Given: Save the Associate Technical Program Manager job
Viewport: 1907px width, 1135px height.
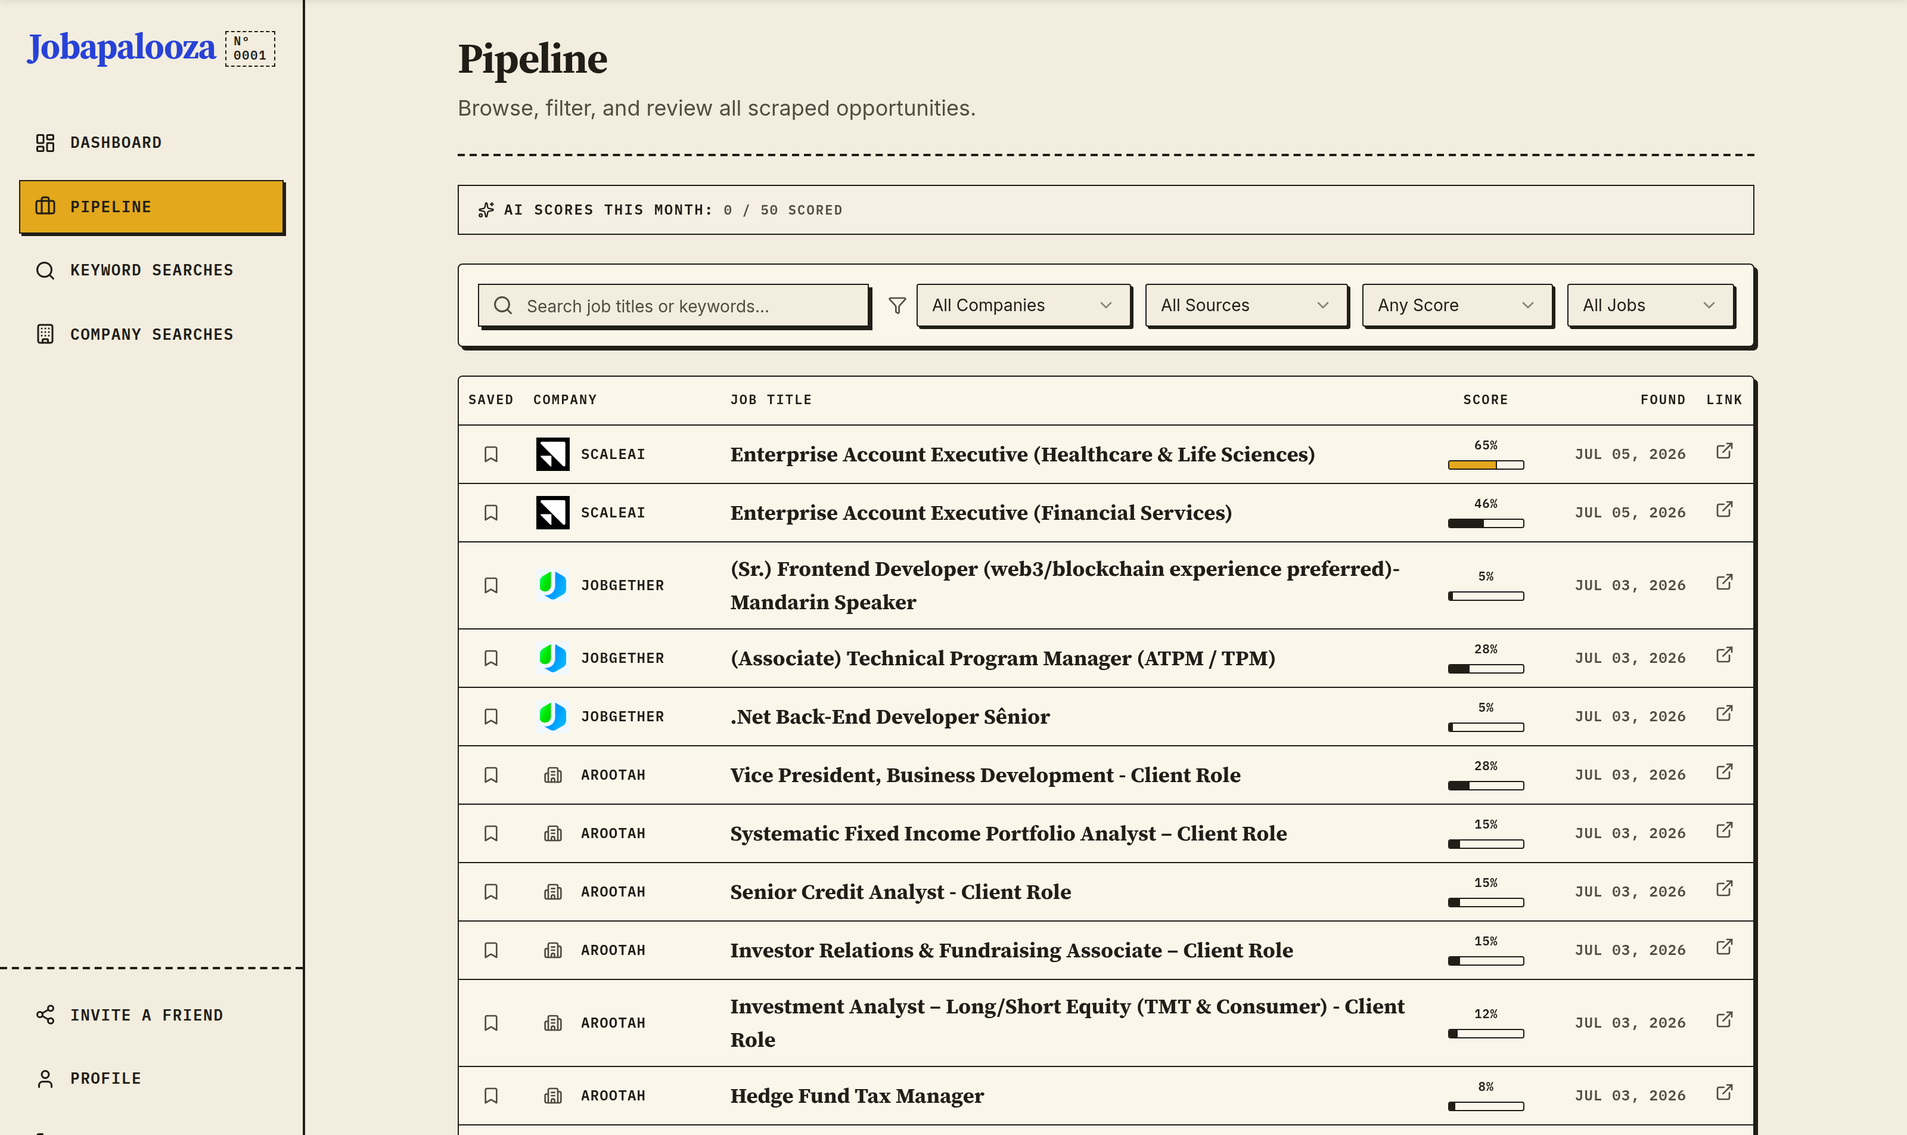Looking at the screenshot, I should [491, 658].
